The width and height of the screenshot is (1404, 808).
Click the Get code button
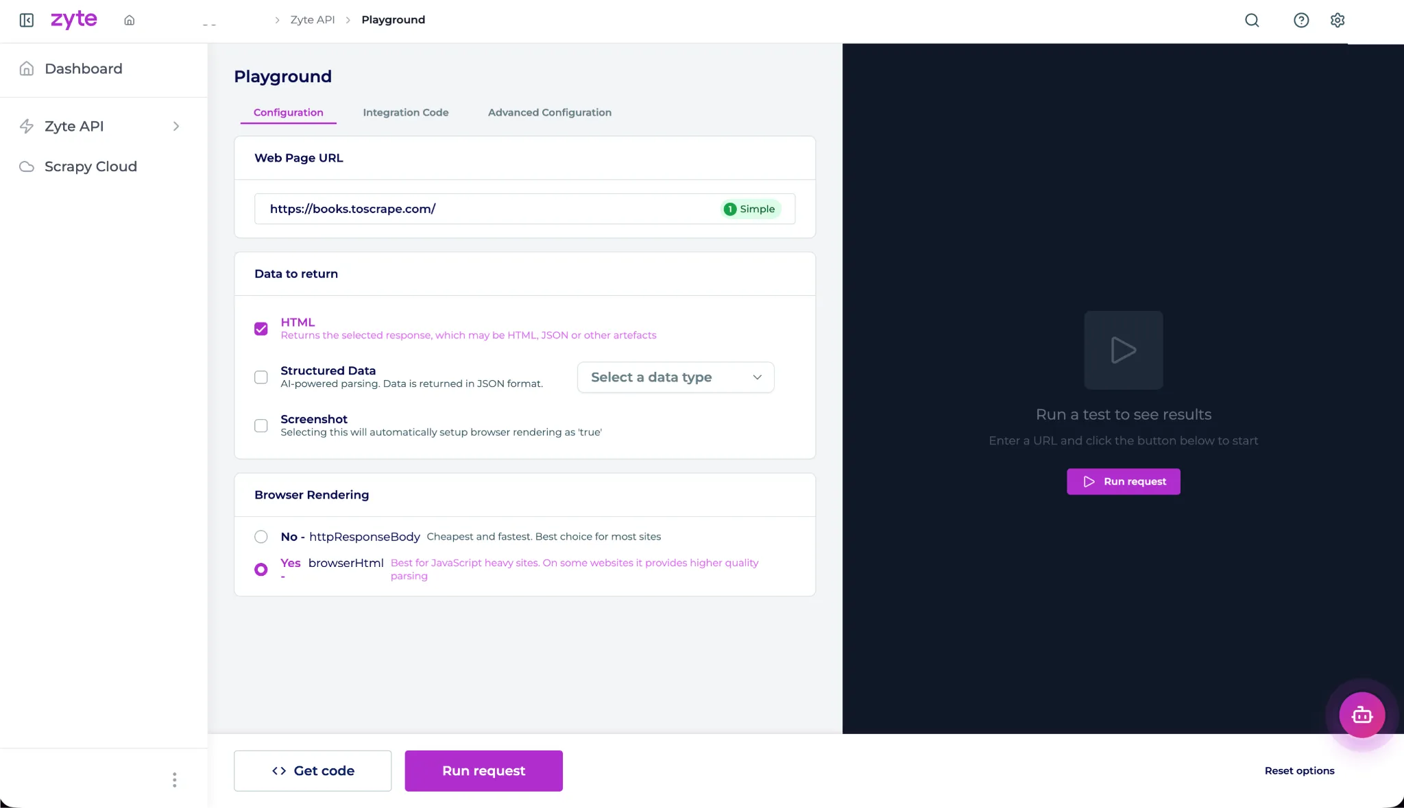tap(313, 771)
